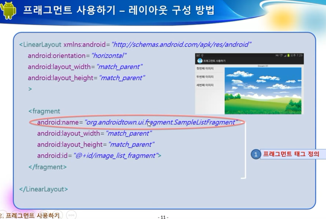
Task: Click the slide title 프래그먼트 사용하기 – 레이아웃 구성 방법
Action: [x=119, y=10]
